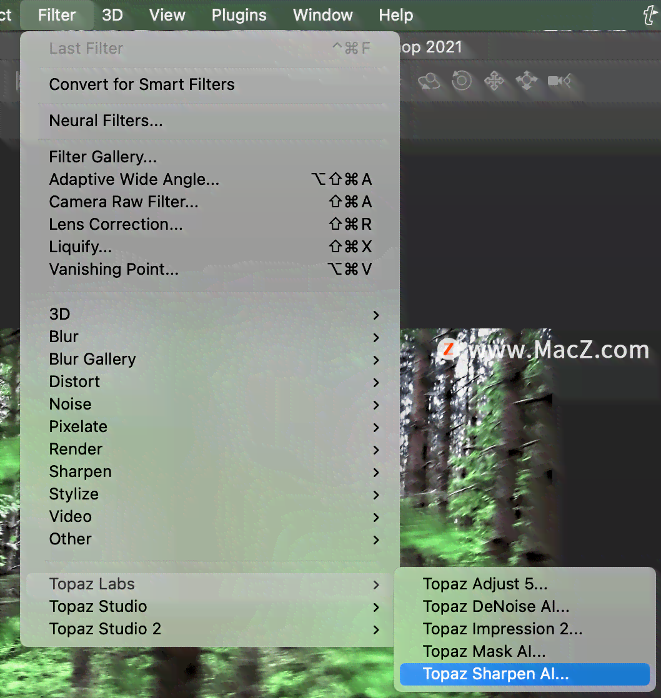Open the Liquify filter

tap(209, 247)
